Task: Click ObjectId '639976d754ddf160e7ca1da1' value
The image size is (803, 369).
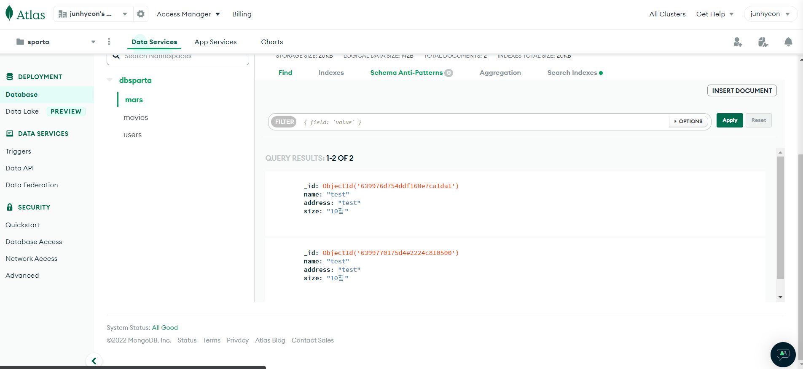Action: pyautogui.click(x=390, y=186)
